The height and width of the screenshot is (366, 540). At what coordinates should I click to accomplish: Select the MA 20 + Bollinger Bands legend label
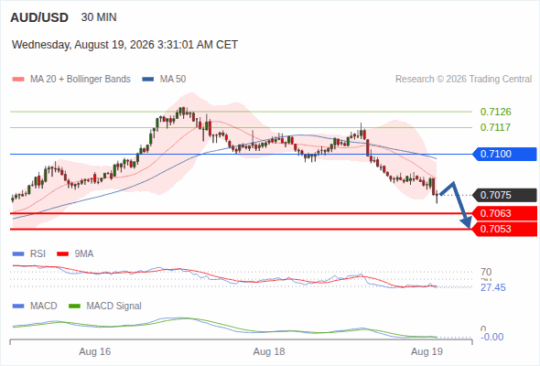coord(81,80)
